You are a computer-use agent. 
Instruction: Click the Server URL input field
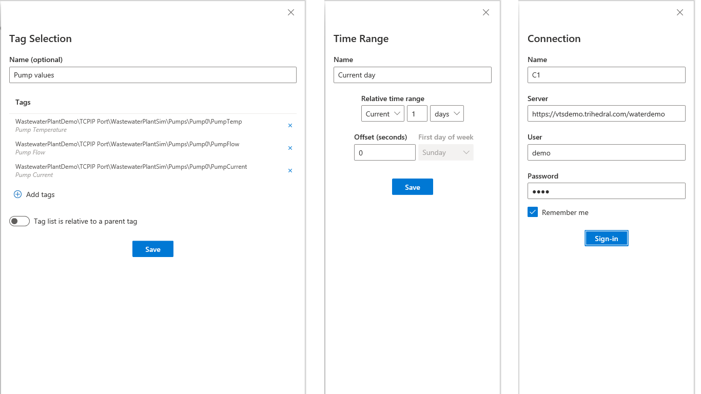pos(606,113)
